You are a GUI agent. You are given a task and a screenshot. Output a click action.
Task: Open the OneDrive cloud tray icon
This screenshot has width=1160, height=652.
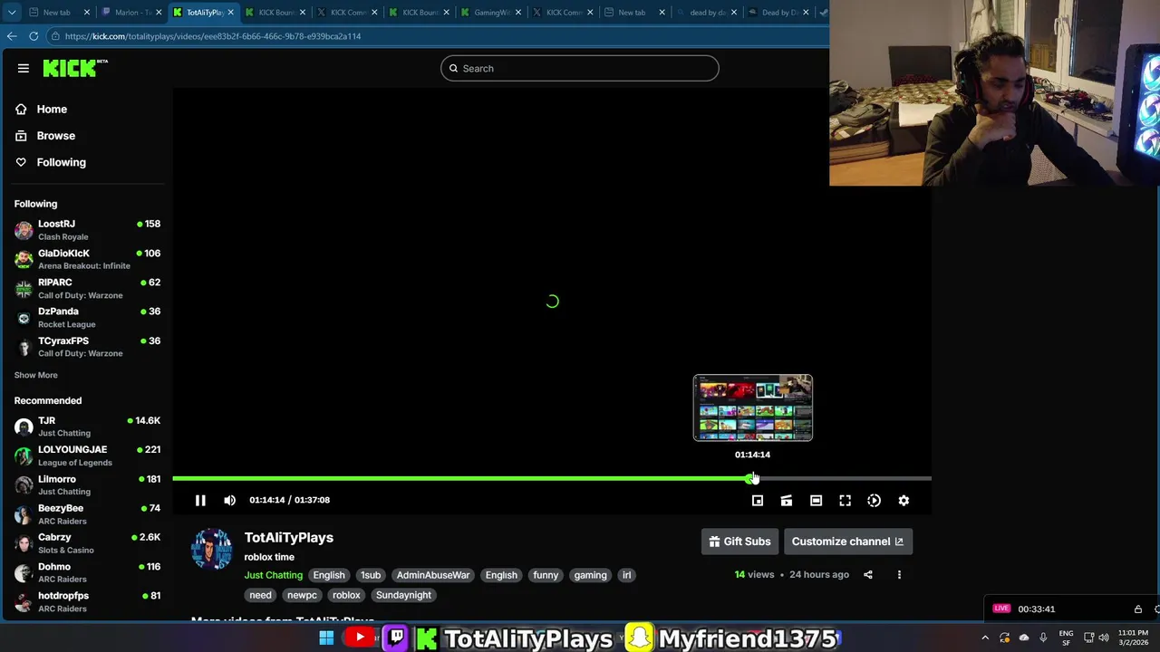[1024, 638]
